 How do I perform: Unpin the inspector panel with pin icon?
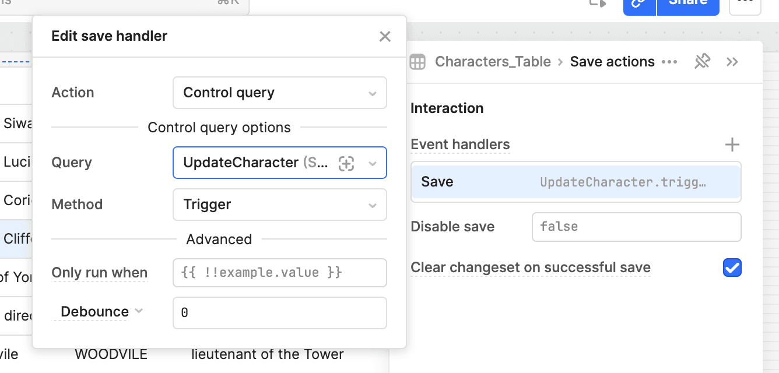coord(702,62)
